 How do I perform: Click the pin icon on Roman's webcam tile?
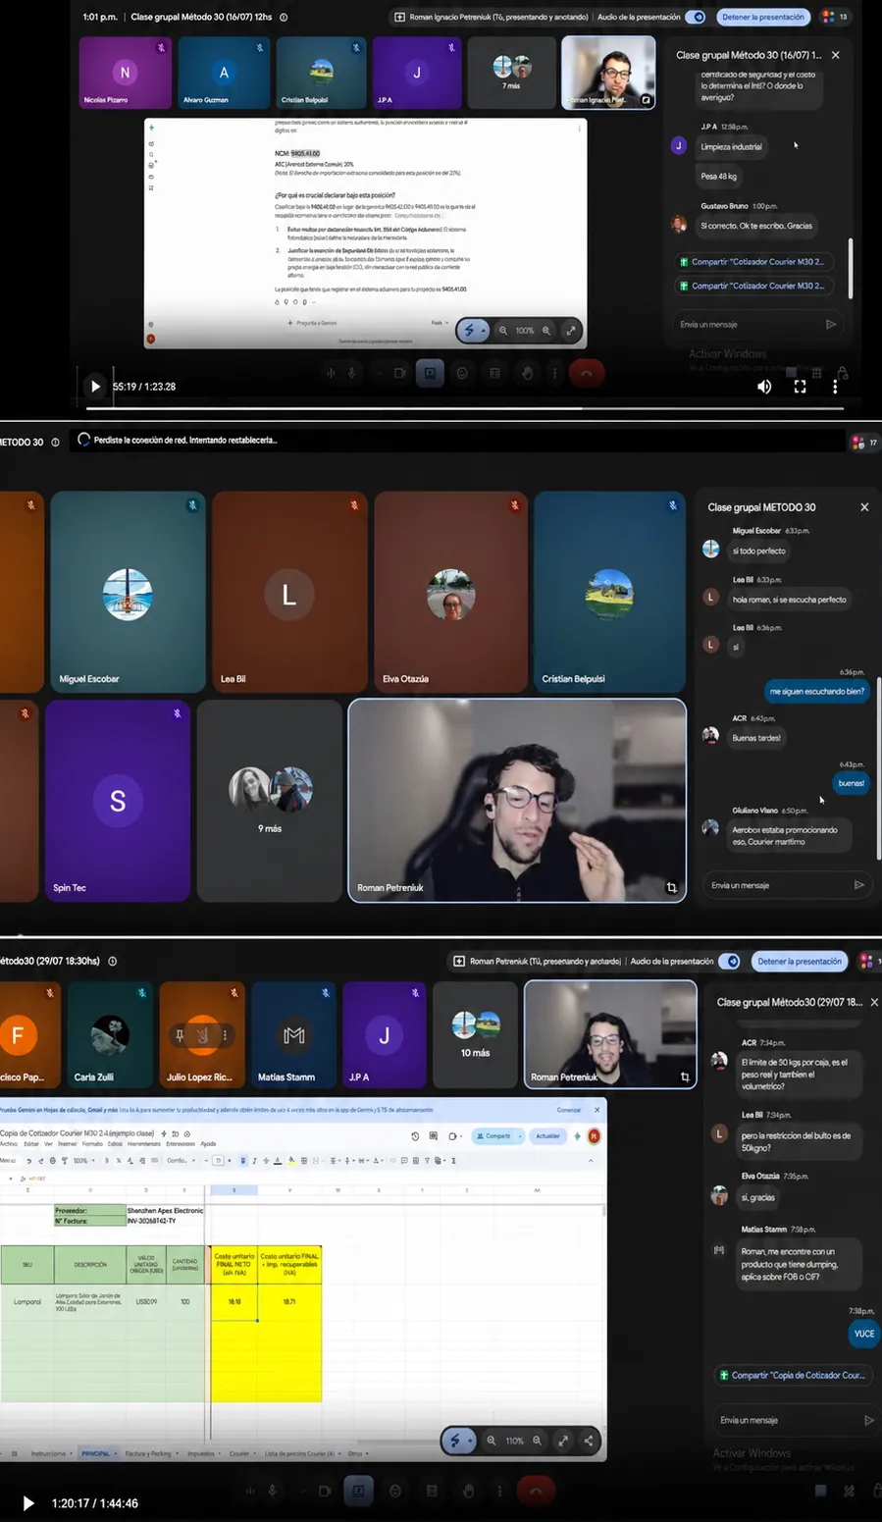pyautogui.click(x=671, y=887)
